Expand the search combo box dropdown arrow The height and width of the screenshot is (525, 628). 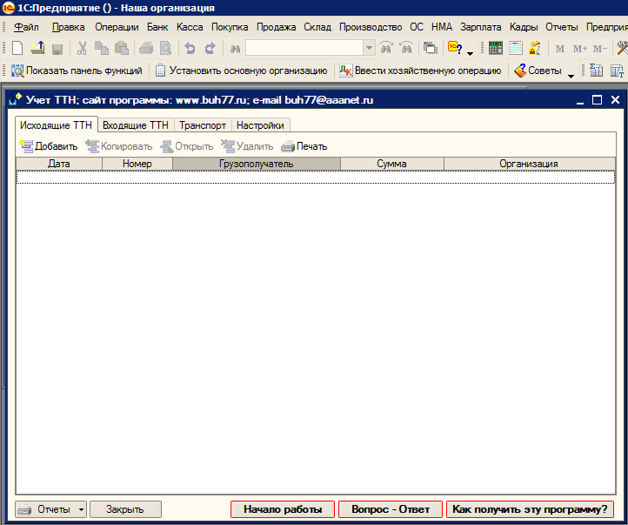point(369,49)
